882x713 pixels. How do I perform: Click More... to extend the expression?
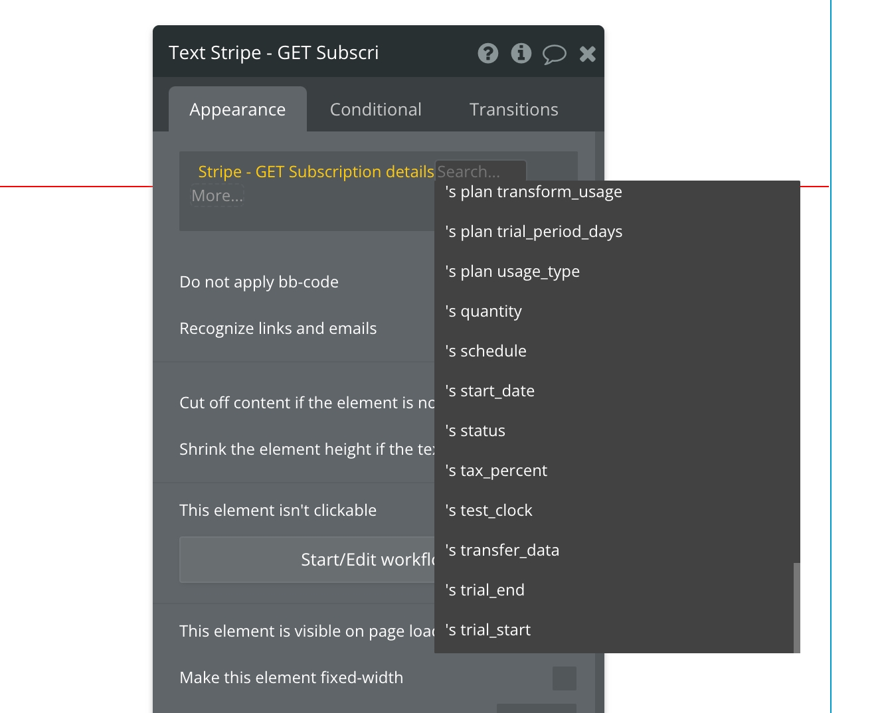(x=217, y=196)
